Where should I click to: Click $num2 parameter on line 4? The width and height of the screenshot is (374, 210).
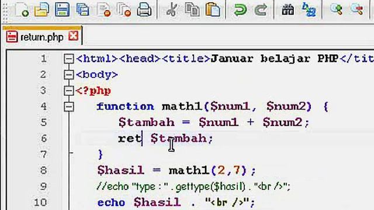pos(286,106)
